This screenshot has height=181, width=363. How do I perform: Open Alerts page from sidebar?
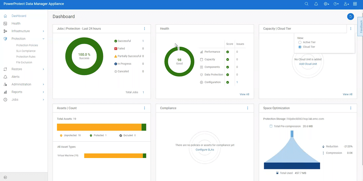pyautogui.click(x=16, y=77)
